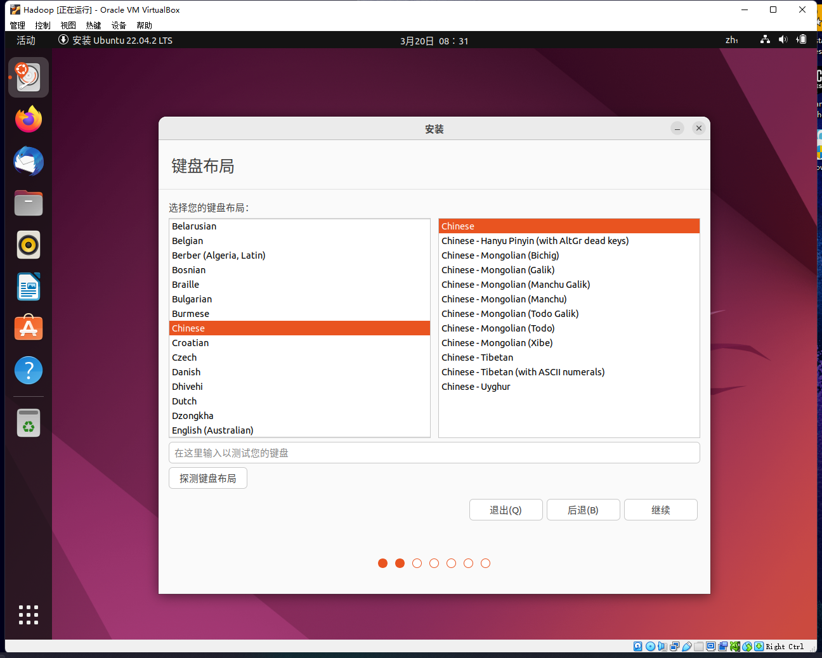Select Czech keyboard layout
This screenshot has height=658, width=822.
(299, 358)
